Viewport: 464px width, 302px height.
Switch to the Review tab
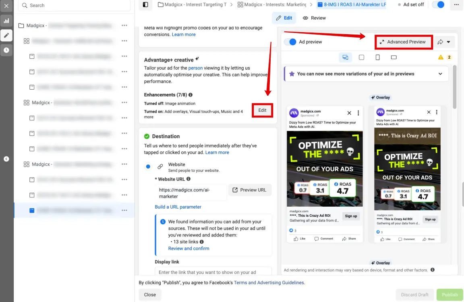pos(314,18)
